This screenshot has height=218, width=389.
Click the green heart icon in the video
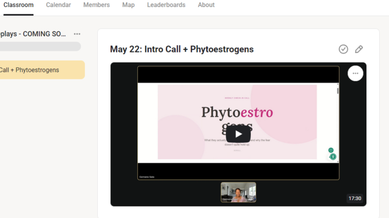tap(331, 150)
